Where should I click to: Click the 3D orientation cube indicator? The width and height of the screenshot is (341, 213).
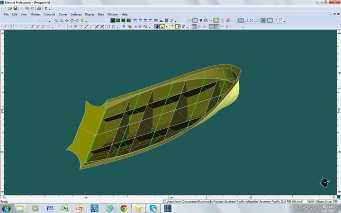[324, 182]
